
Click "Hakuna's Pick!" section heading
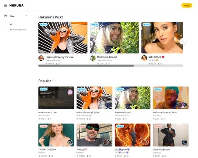[x=51, y=17]
